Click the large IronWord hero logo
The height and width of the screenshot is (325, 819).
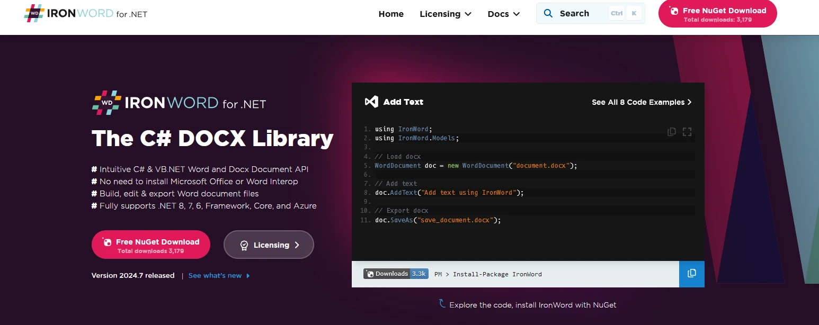[x=179, y=103]
